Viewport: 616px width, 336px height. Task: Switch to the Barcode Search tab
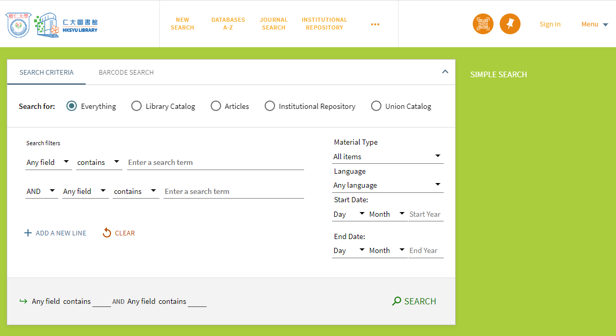[x=126, y=73]
